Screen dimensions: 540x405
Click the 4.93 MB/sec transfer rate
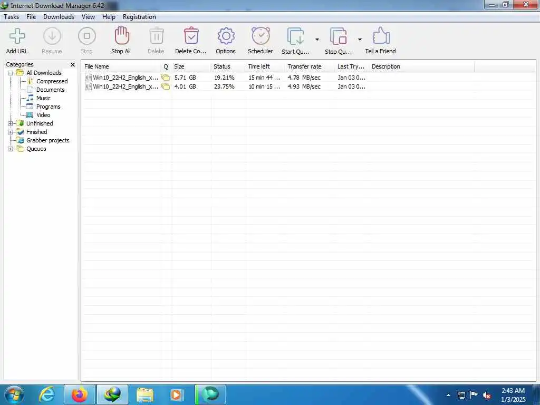pos(304,87)
